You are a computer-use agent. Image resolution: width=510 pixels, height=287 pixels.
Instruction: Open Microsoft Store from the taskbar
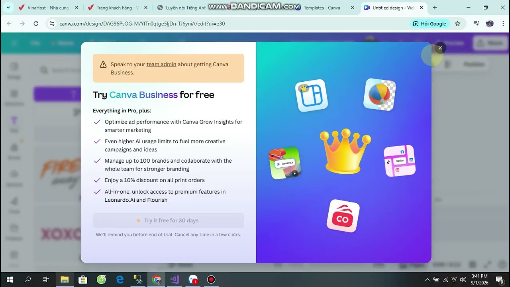tap(83, 279)
